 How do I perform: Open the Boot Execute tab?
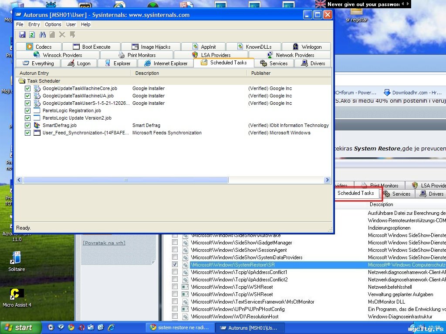[91, 47]
